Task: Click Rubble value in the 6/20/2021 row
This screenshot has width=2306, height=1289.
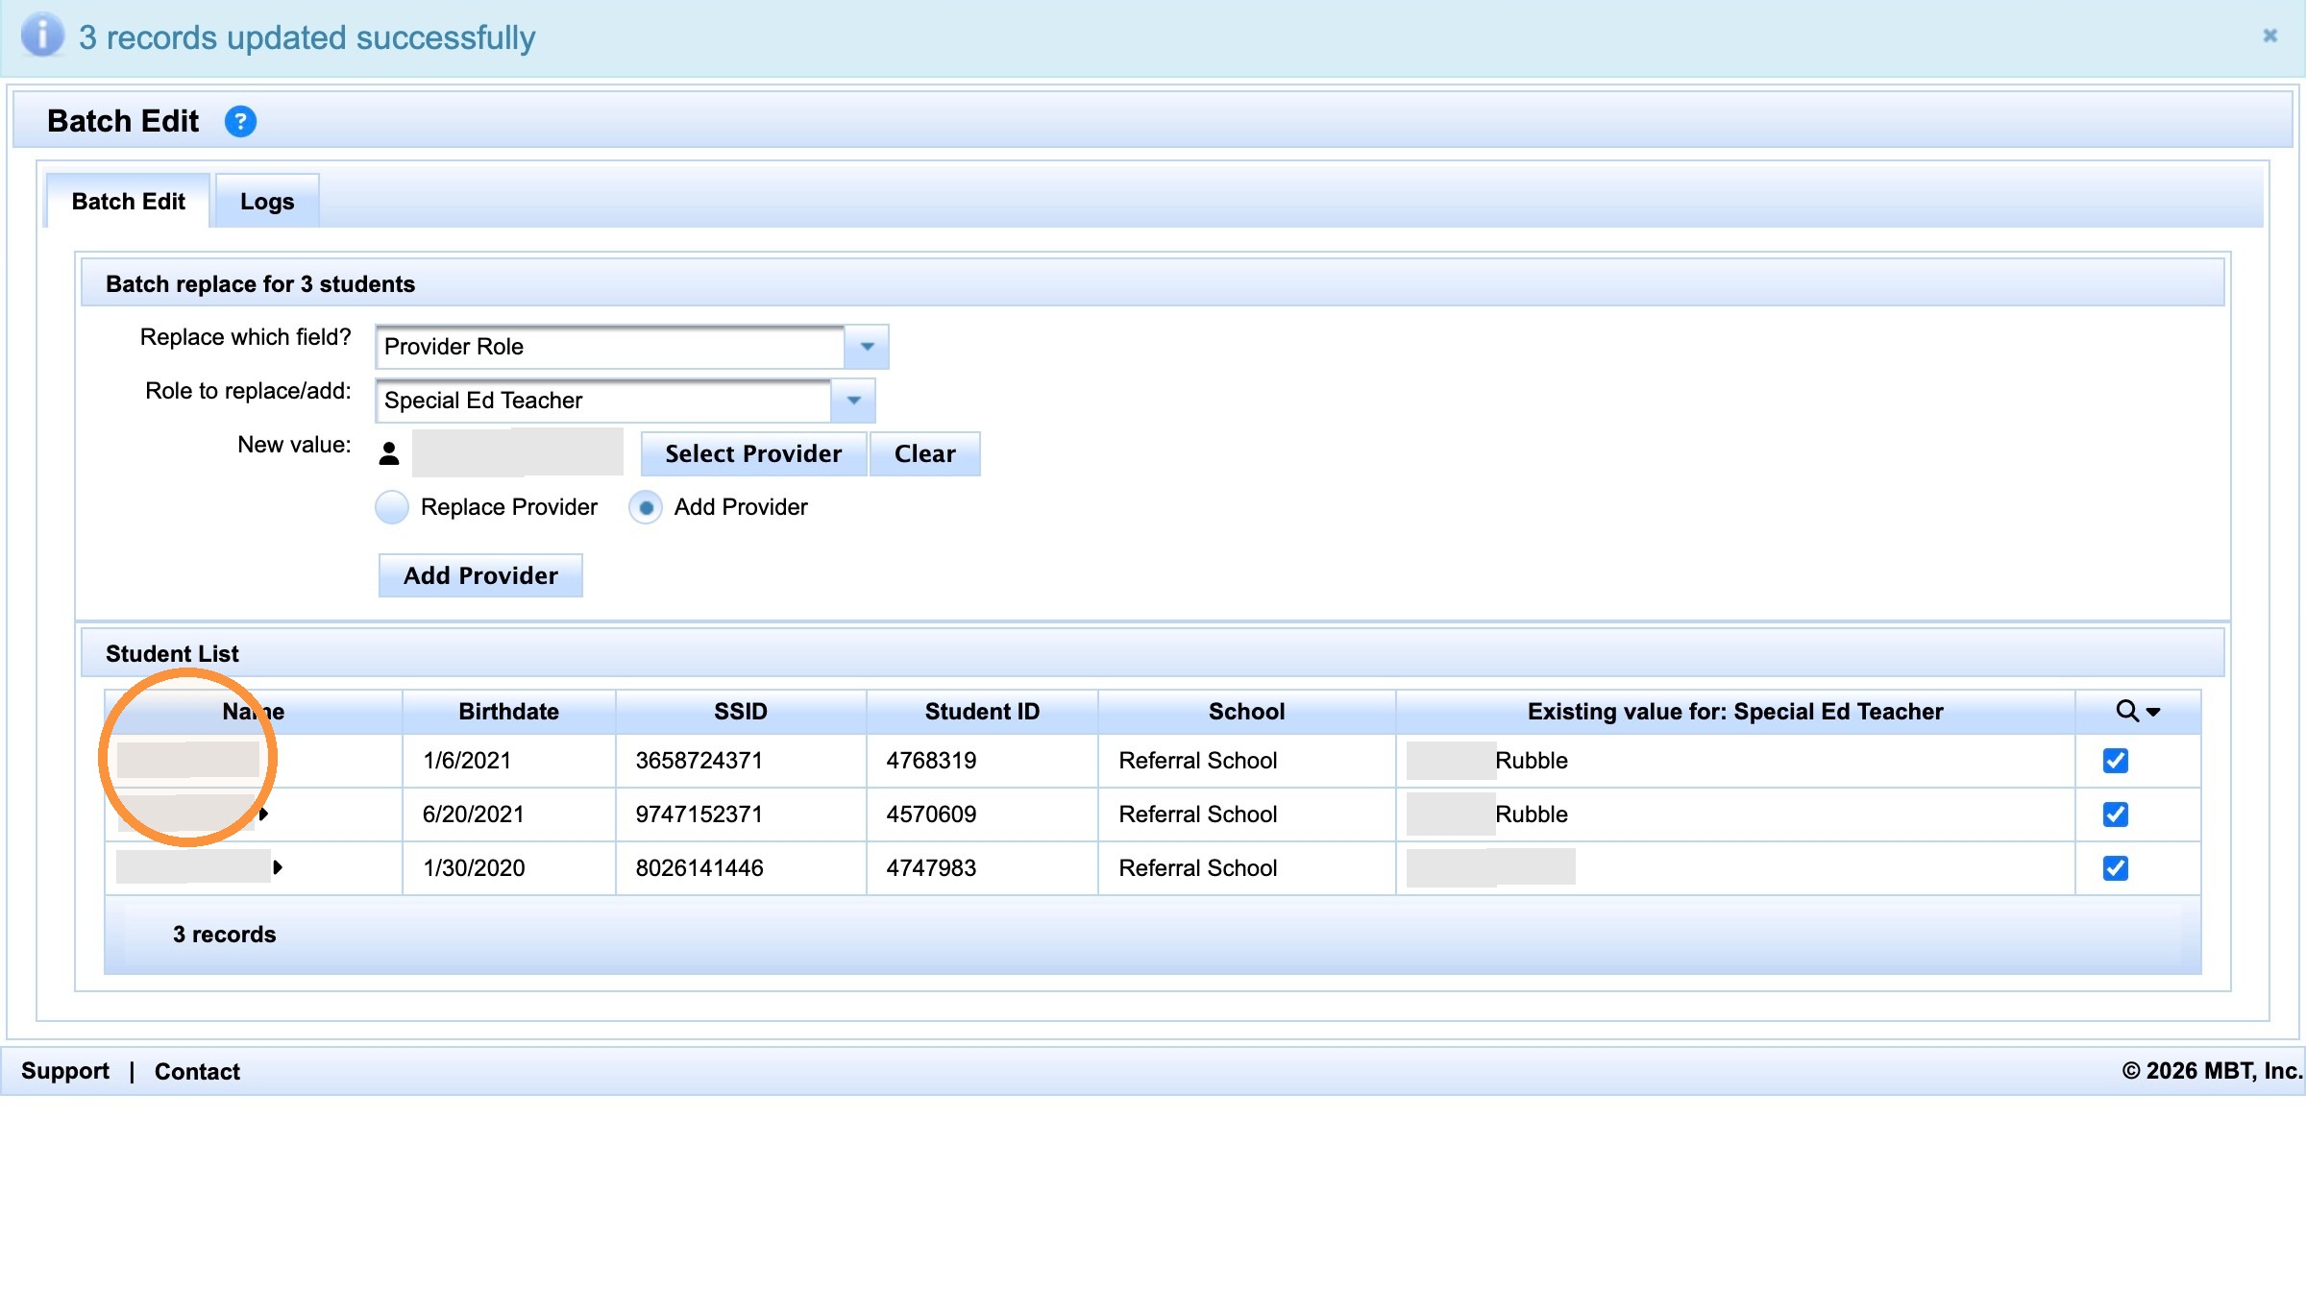Action: tap(1532, 815)
